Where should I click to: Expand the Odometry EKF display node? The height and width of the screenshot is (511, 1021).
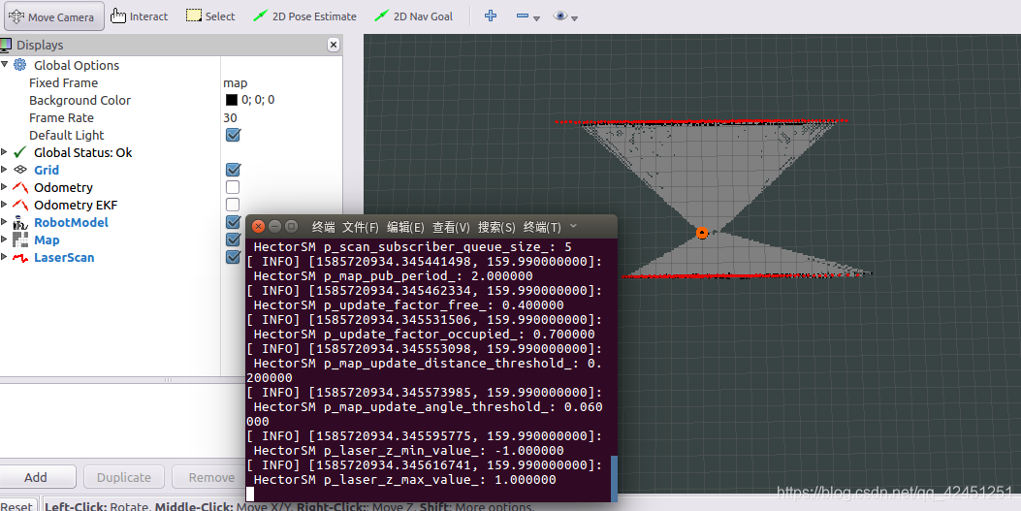[5, 205]
